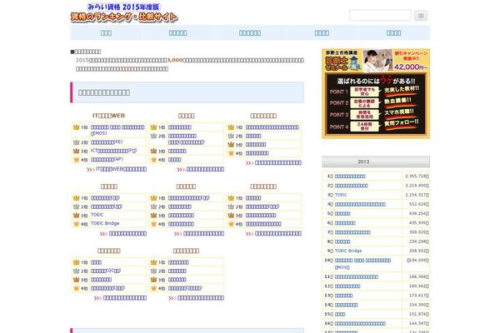The height and width of the screenshot is (333, 500).
Task: Open the MOS link in the IT WEB category
Action: [117, 130]
